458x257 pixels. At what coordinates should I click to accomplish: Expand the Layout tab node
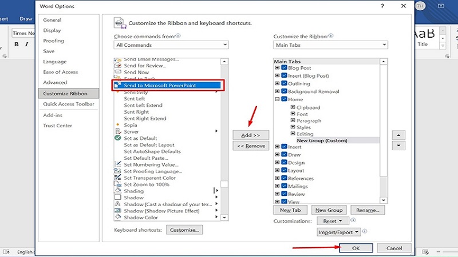click(x=277, y=170)
